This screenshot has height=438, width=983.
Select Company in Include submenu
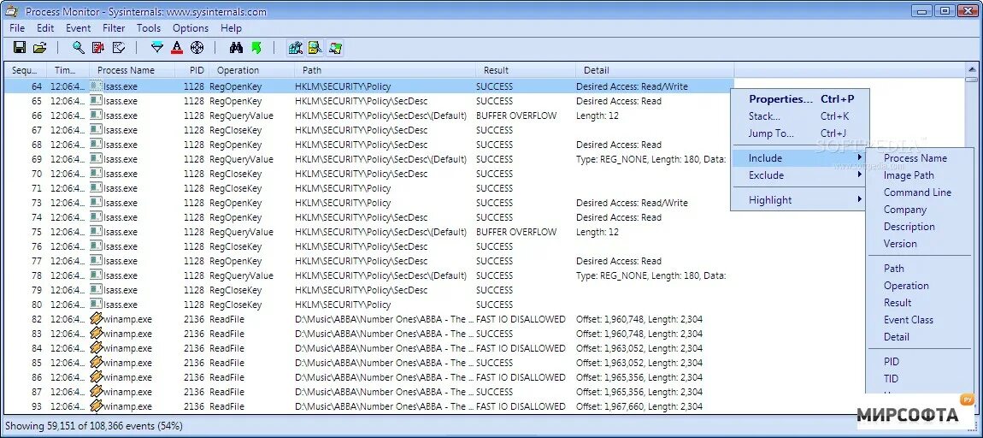click(x=904, y=209)
